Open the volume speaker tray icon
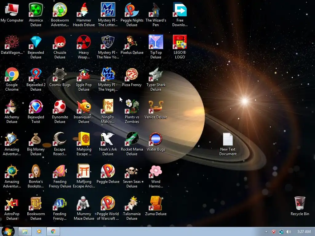 pos(289,232)
